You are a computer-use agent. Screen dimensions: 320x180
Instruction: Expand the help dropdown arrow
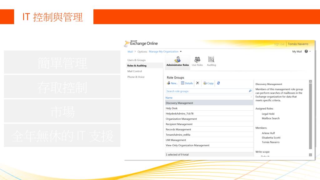pyautogui.click(x=310, y=52)
